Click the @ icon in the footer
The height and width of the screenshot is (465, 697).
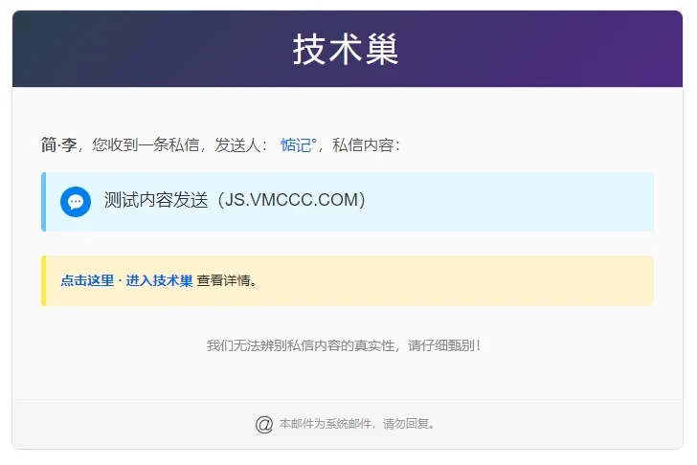pos(264,424)
